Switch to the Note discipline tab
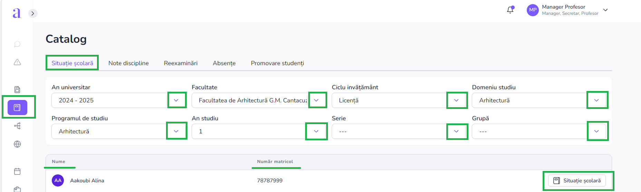Image resolution: width=641 pixels, height=192 pixels. (128, 63)
